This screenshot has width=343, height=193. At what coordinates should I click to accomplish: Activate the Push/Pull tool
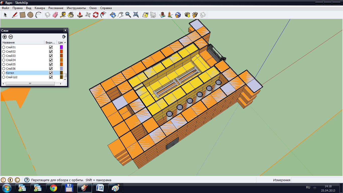tap(80, 15)
